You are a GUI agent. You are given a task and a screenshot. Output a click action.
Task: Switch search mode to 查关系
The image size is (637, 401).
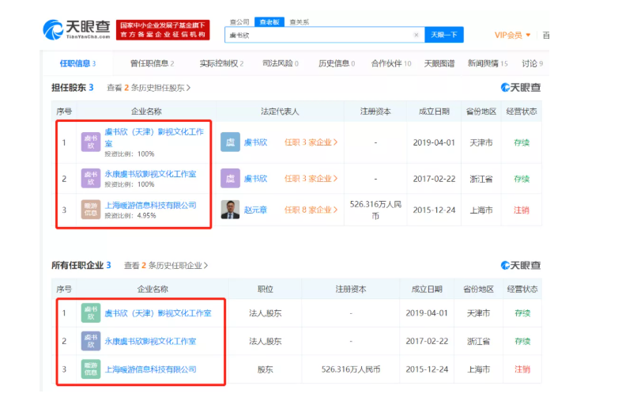point(300,22)
